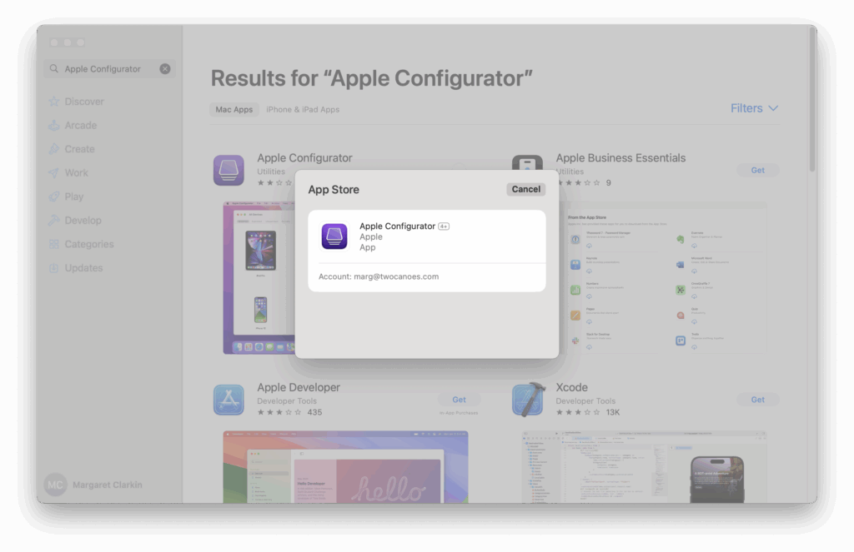Get Apple Developer app
Viewport: 854px width, 552px height.
[460, 400]
